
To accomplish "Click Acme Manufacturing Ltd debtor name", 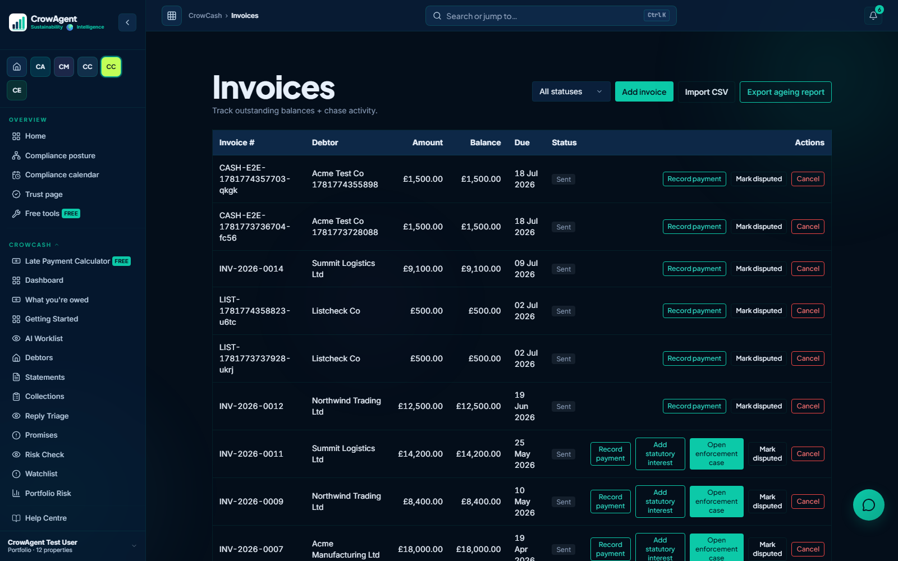I will 346,549.
